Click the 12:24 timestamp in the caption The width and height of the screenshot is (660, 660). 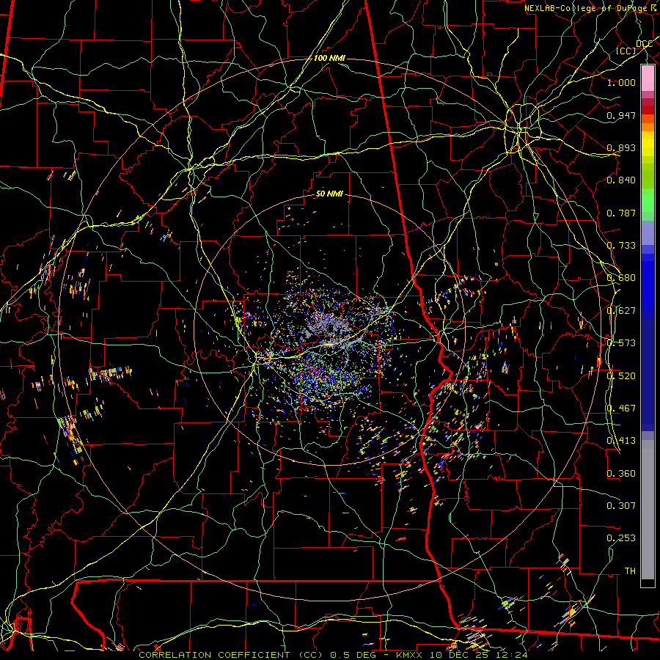(513, 655)
